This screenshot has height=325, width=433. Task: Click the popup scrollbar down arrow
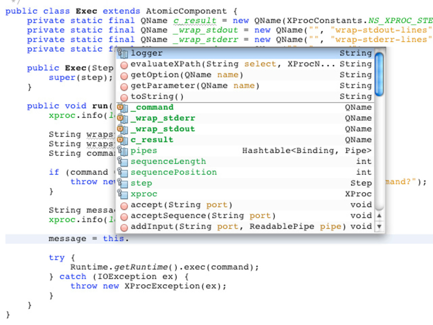379,227
